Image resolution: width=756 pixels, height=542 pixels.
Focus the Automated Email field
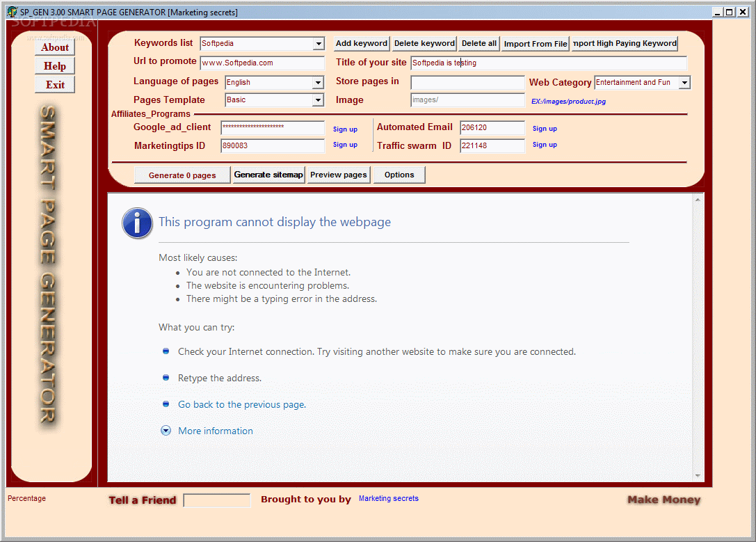(492, 128)
